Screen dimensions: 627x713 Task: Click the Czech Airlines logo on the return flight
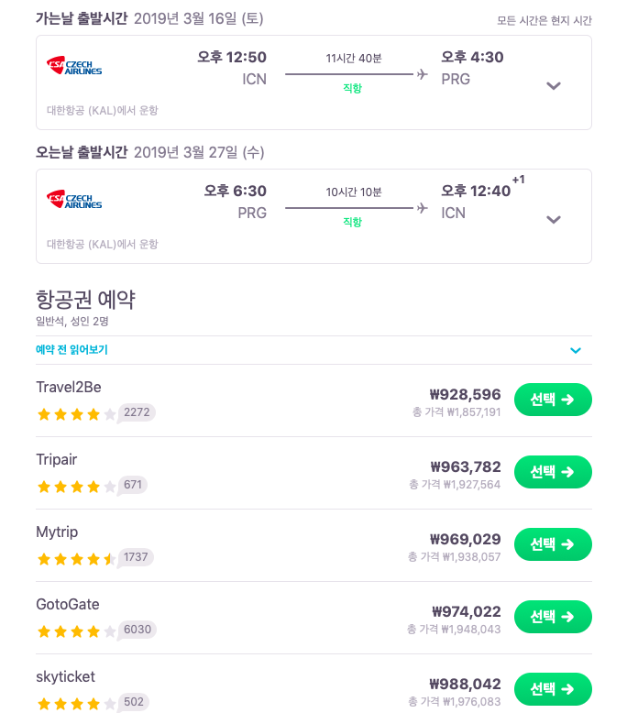74,200
